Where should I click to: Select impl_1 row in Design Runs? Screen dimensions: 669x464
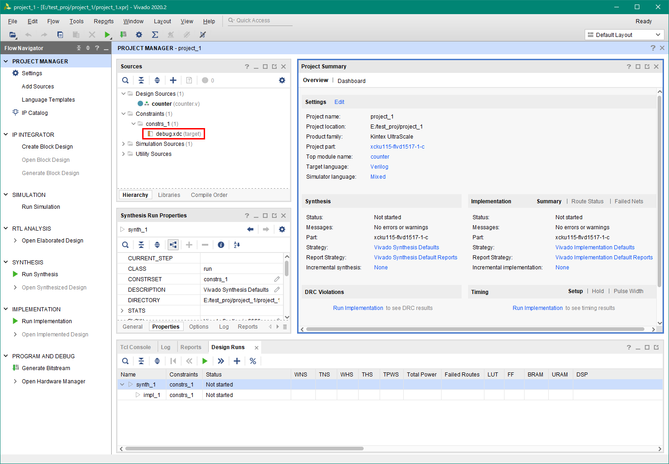(390, 395)
